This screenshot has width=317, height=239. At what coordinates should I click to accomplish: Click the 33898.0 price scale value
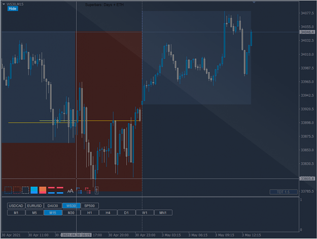[x=307, y=123]
